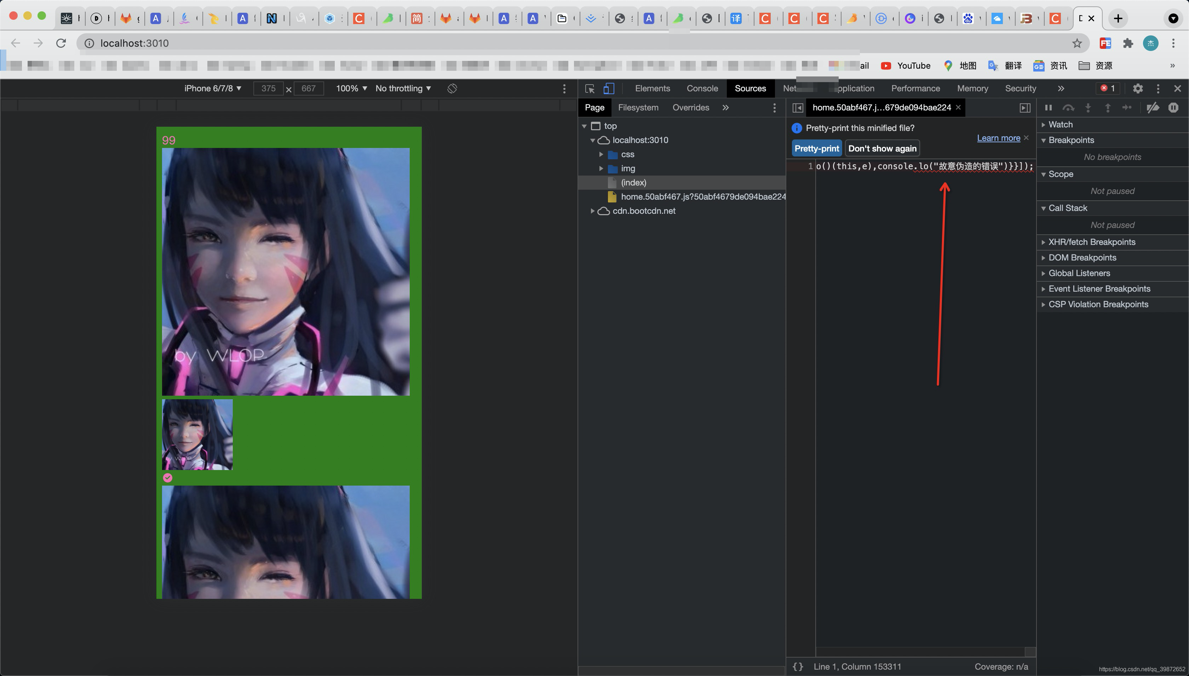
Task: Open the 100% zoom dropdown
Action: 351,88
